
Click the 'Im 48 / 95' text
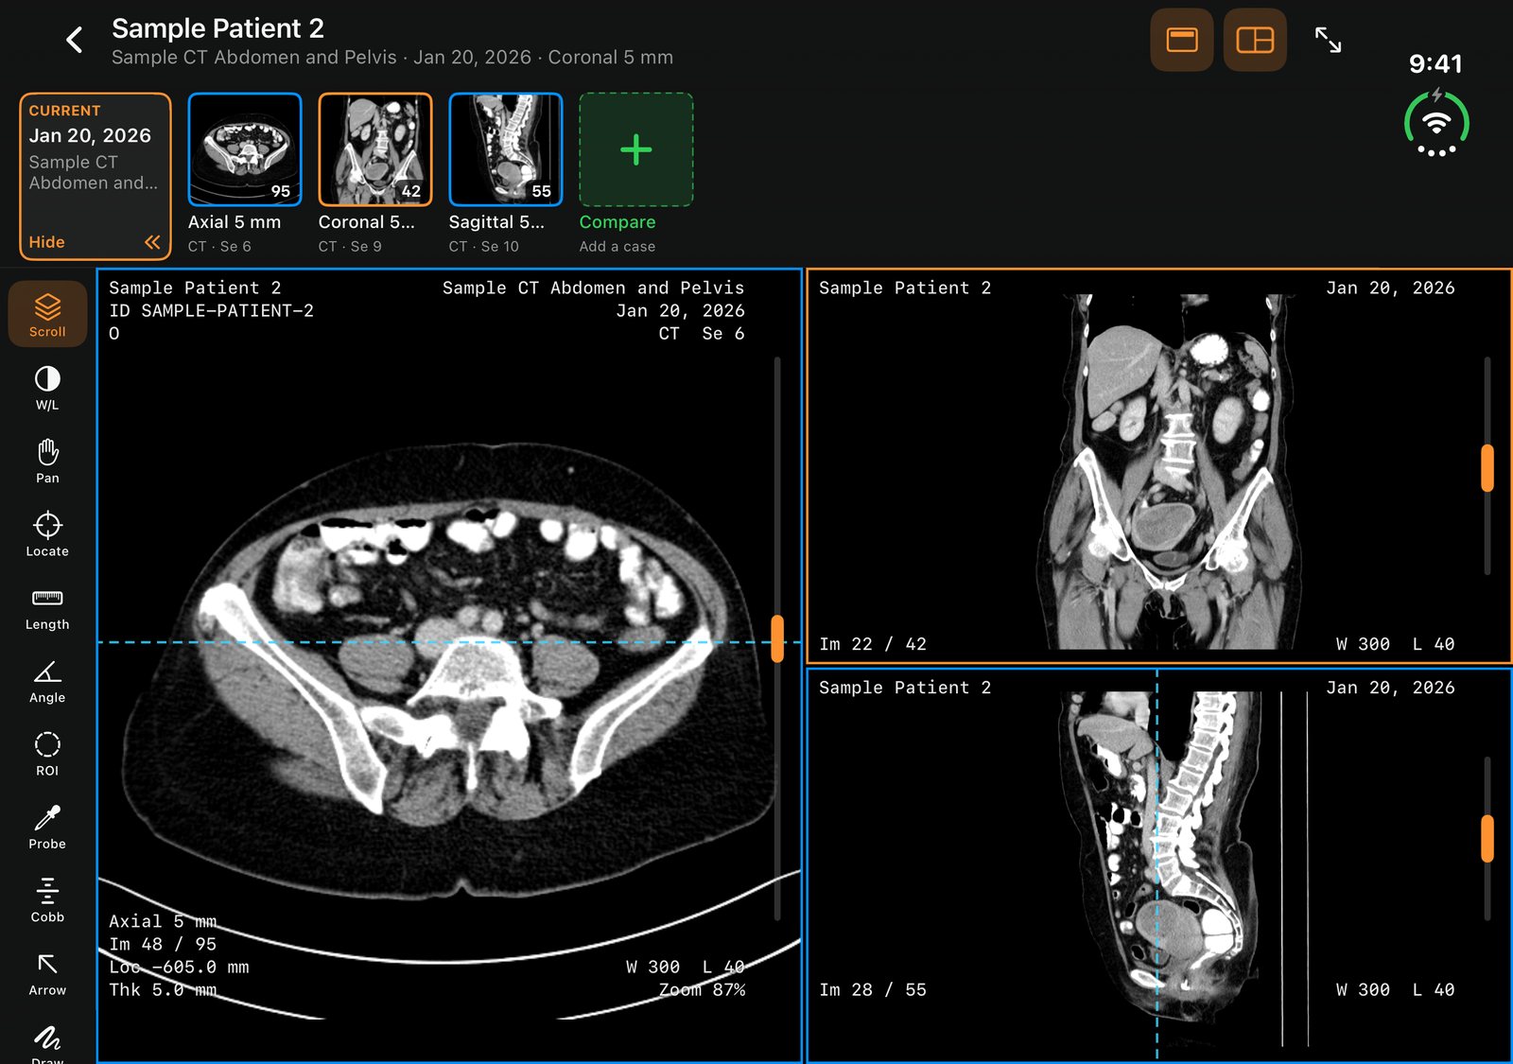[163, 944]
